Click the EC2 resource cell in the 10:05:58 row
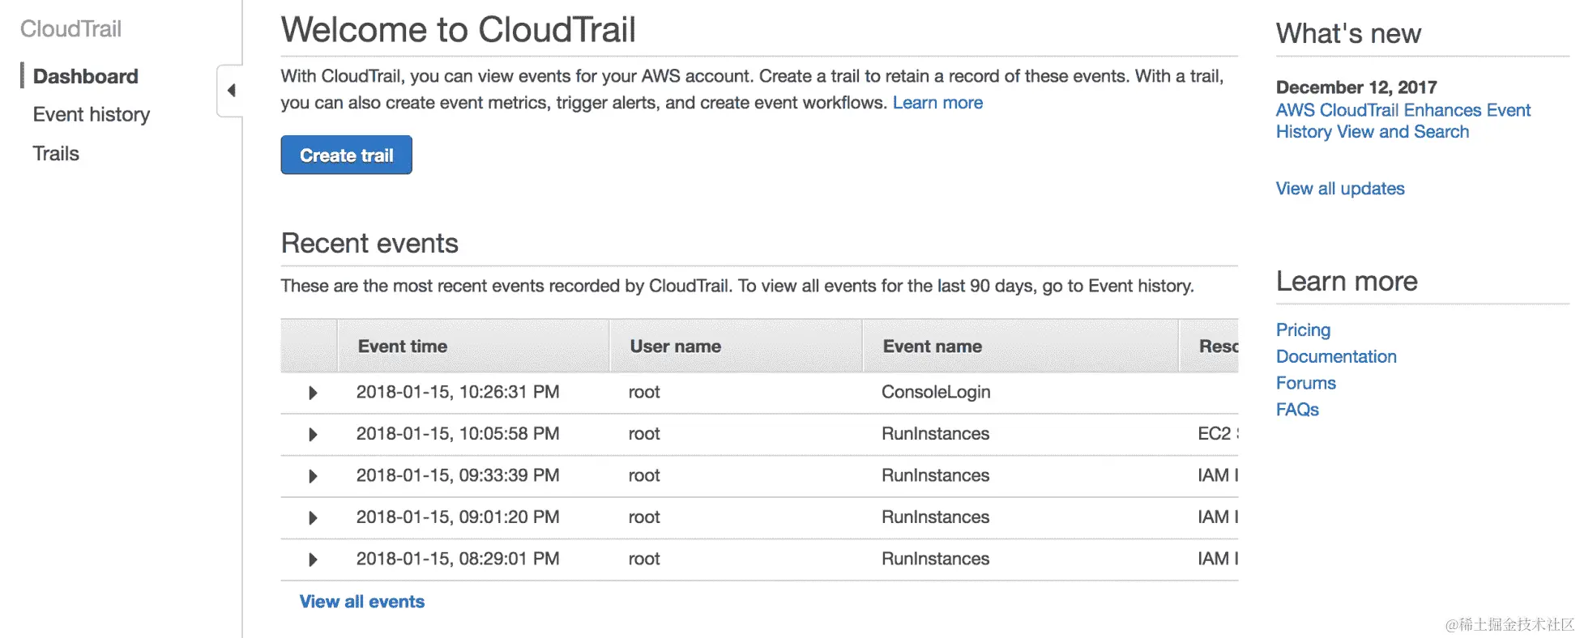This screenshot has width=1580, height=638. [x=1217, y=434]
